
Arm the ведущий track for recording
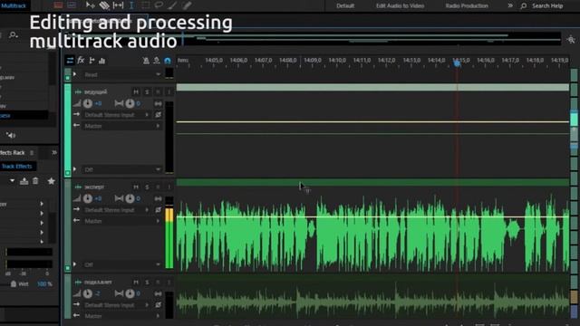pos(158,91)
